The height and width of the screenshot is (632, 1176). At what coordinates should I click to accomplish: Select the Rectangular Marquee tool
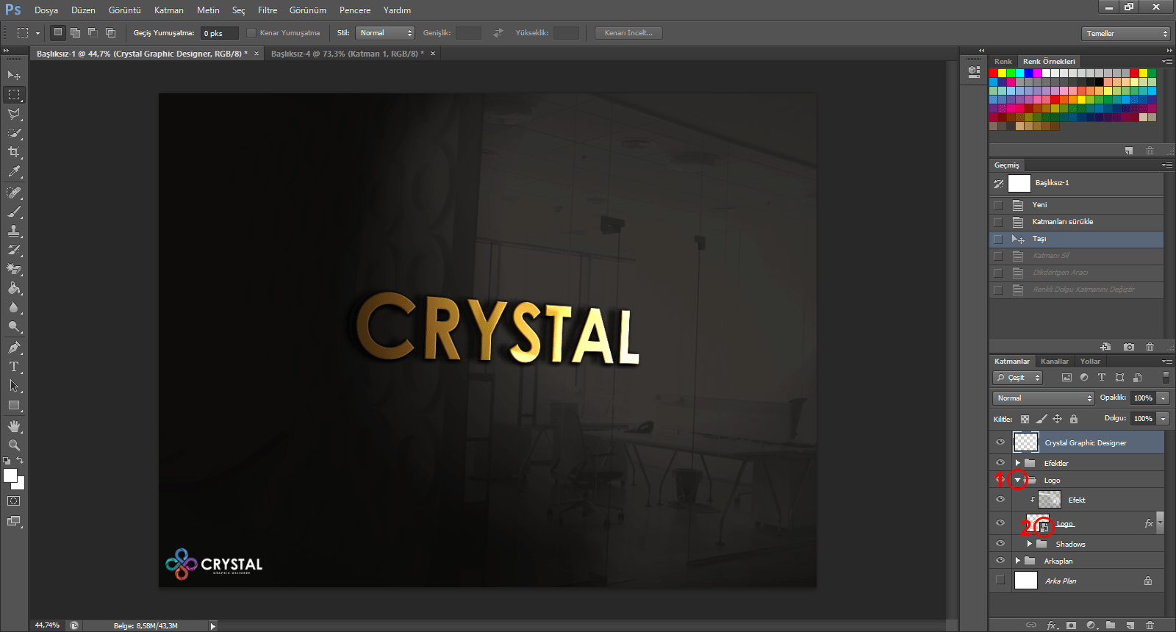click(14, 95)
